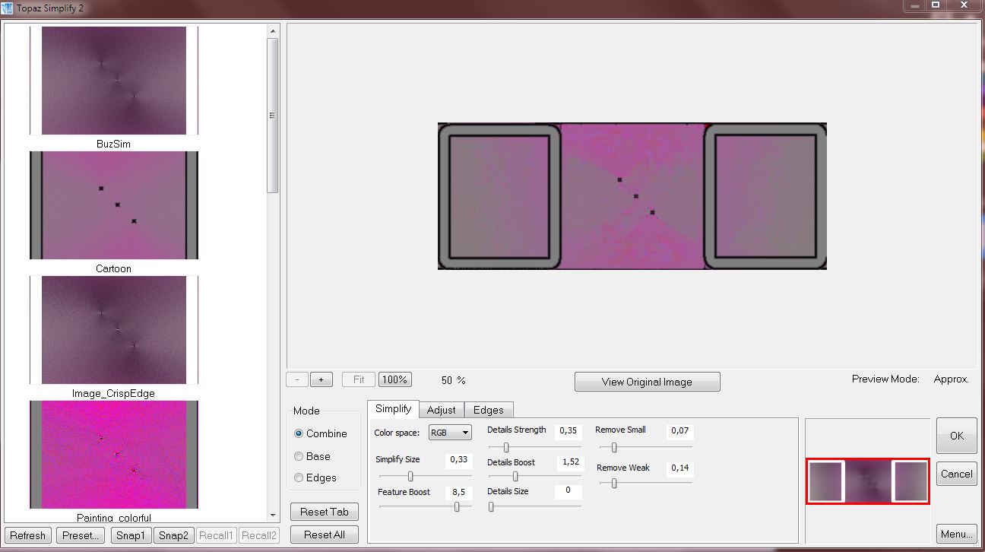Click the main preview image
985x552 pixels.
(x=632, y=196)
